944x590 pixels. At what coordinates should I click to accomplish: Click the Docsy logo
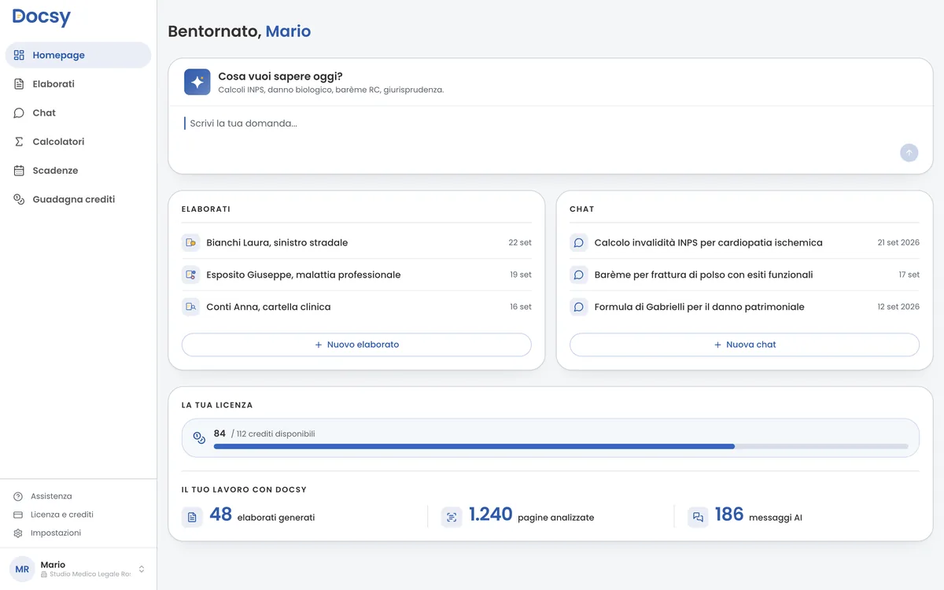coord(42,17)
